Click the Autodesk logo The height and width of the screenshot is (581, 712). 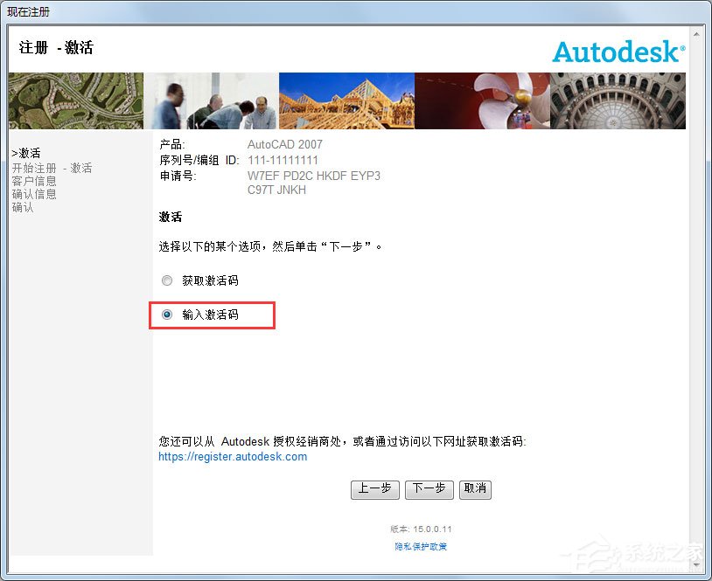tap(619, 52)
